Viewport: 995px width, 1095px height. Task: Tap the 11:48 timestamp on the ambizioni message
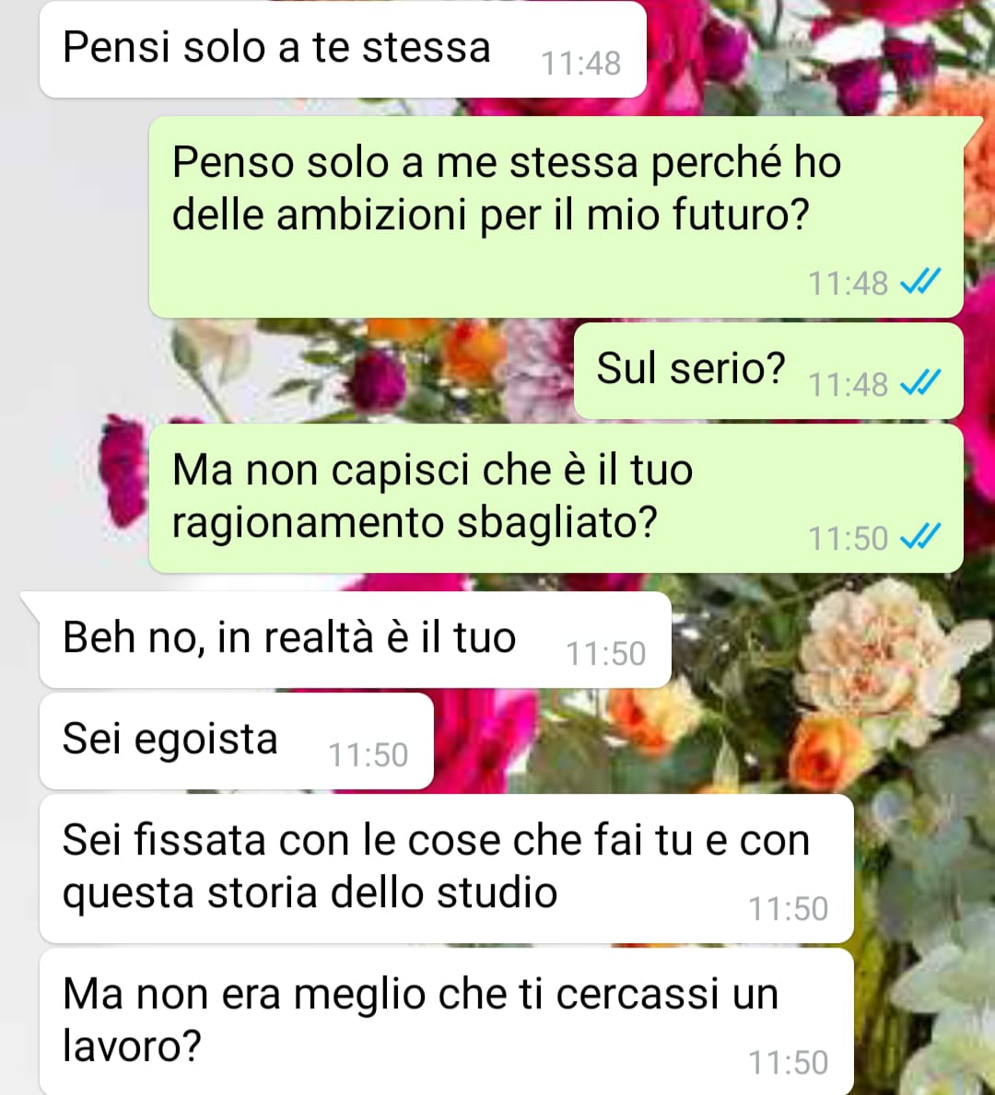[x=848, y=283]
